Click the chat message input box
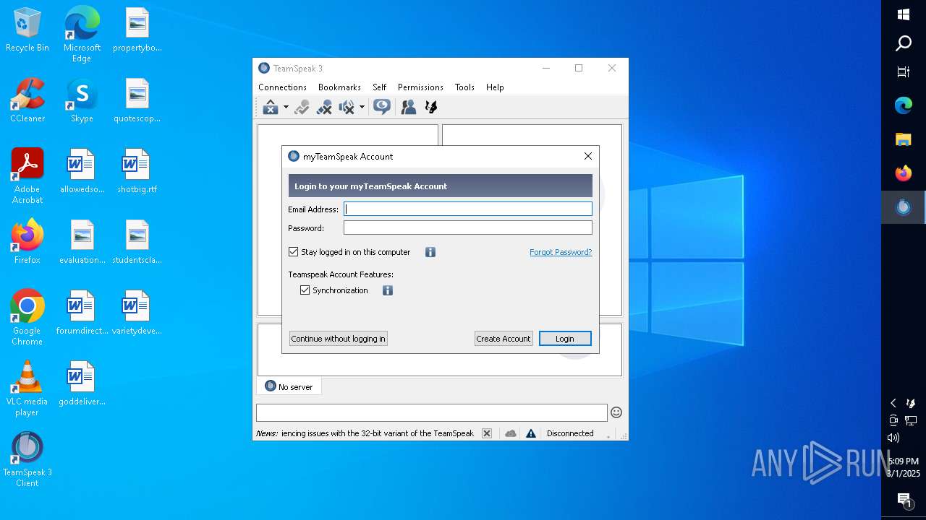The width and height of the screenshot is (926, 520). click(431, 412)
